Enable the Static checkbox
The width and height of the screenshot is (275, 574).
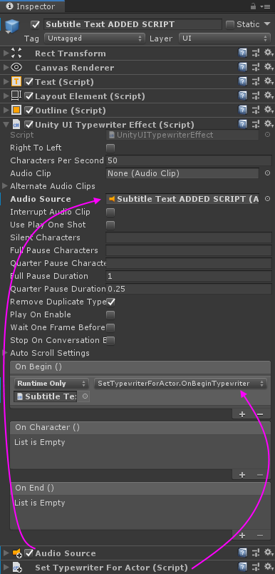pyautogui.click(x=230, y=25)
